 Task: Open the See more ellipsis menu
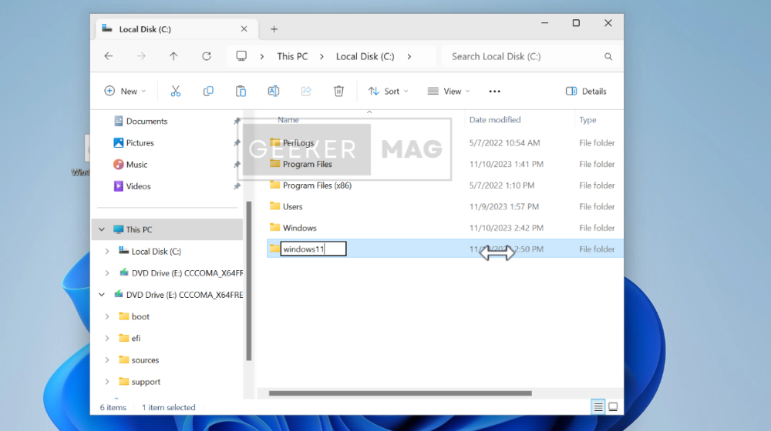[495, 92]
